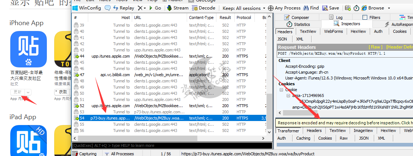Select session 54 p73-buy.itunes.apple row
Viewport: 413px width, 156px height.
click(x=169, y=118)
